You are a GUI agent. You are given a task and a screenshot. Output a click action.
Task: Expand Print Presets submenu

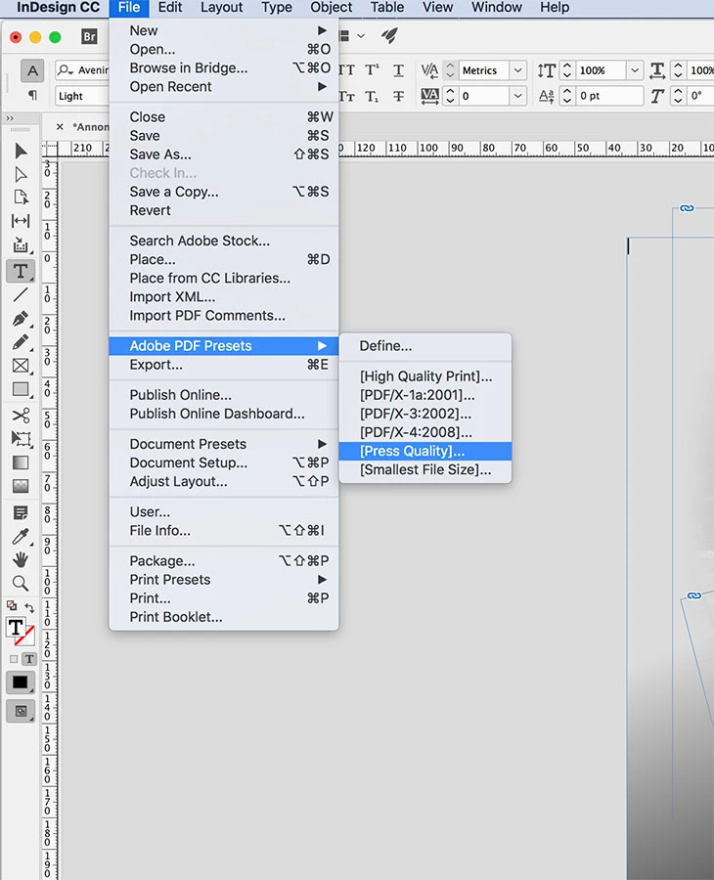[x=223, y=579]
